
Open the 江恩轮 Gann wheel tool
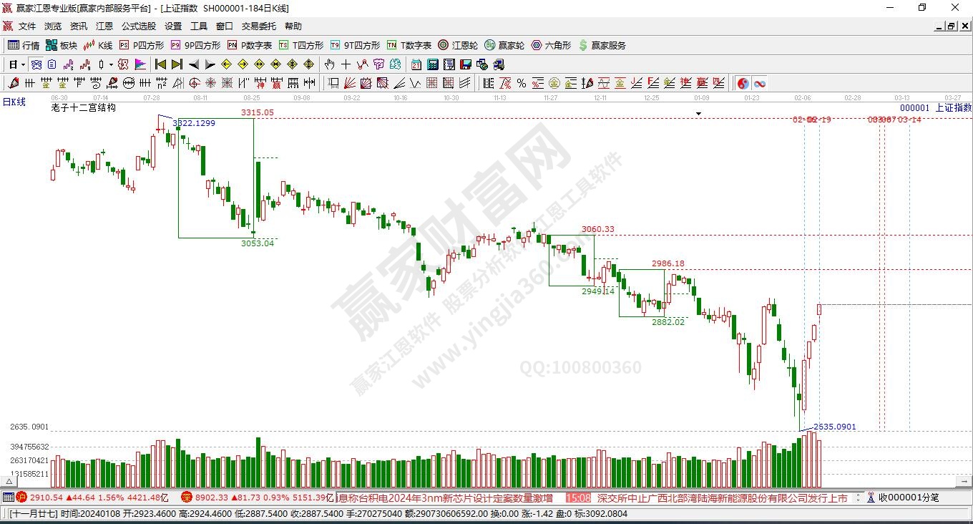[458, 45]
